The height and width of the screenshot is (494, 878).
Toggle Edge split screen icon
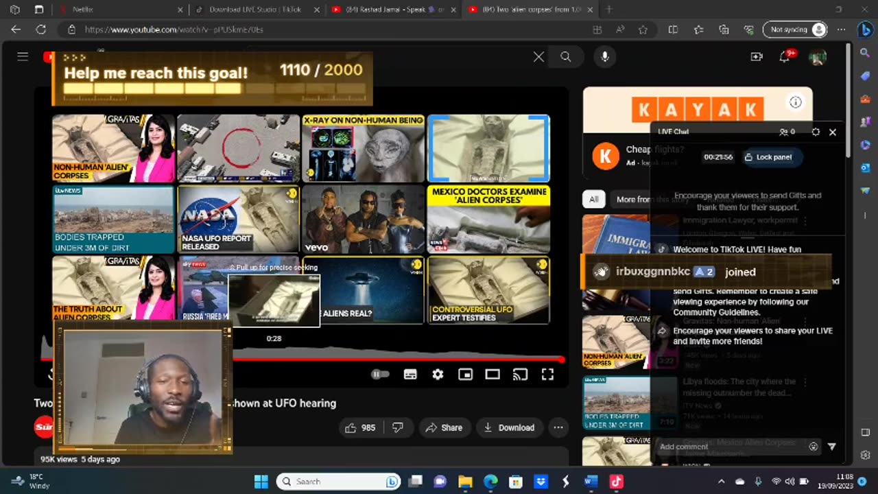tap(673, 30)
